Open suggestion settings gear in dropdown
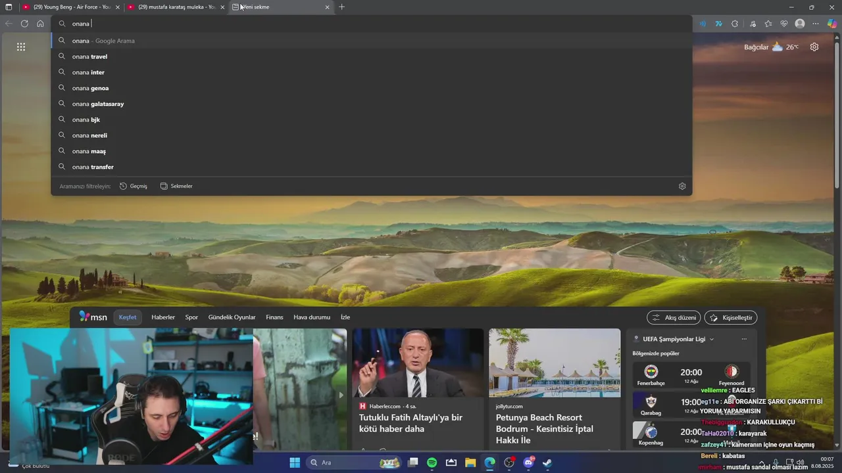The width and height of the screenshot is (842, 473). 682,186
